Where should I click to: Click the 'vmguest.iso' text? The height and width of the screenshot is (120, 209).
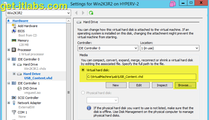[x=33, y=93]
